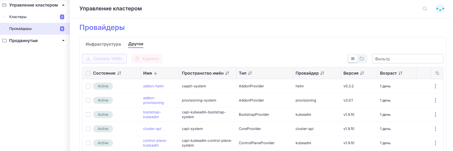Click the helm provider cell
Viewport: 453px width, 151px height.
coord(300,86)
